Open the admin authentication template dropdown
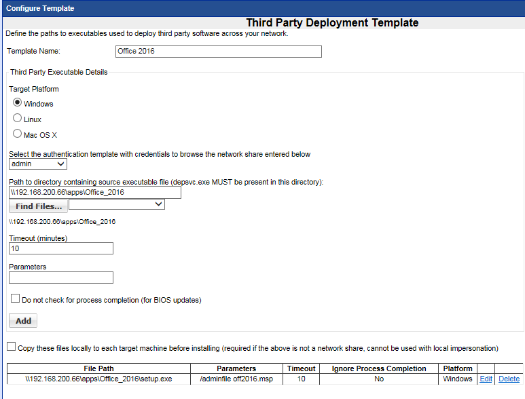This screenshot has height=399, width=525. click(x=38, y=164)
